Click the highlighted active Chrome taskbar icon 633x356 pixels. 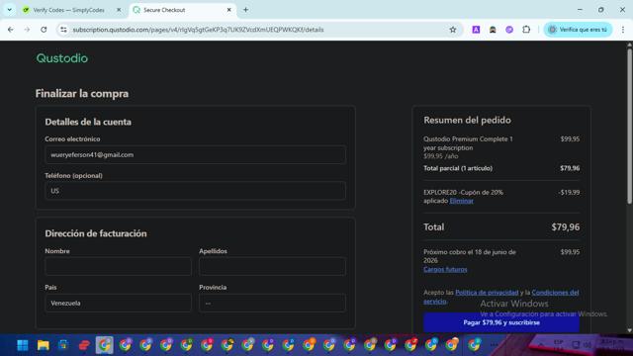(104, 345)
